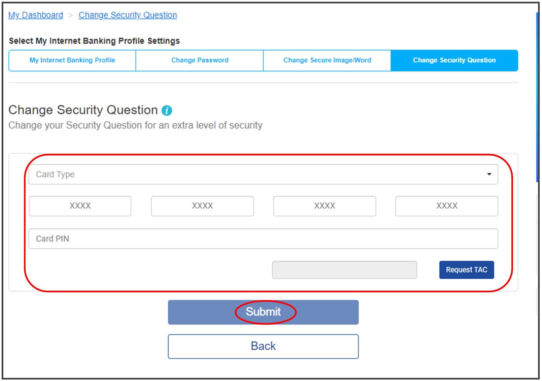Click the Back button

pyautogui.click(x=263, y=346)
